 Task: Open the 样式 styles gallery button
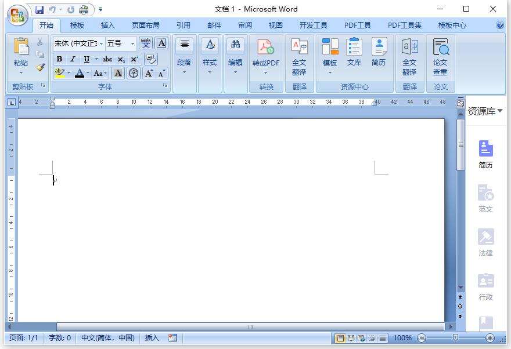click(210, 56)
